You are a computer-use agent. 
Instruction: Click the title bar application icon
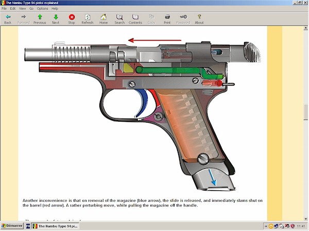point(3,3)
